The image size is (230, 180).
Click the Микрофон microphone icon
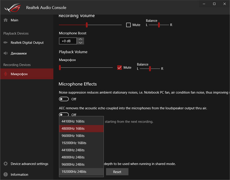pyautogui.click(x=5, y=74)
